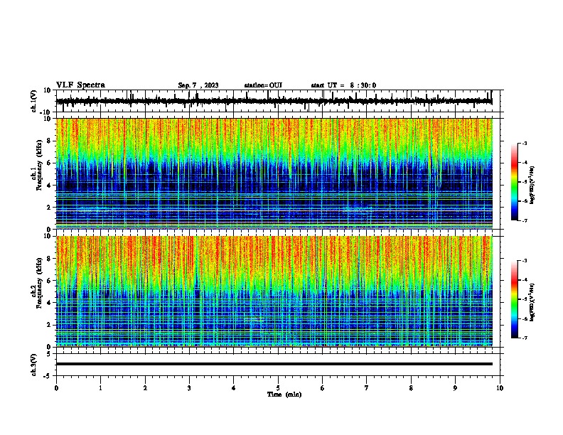563x435 pixels.
Task: Click the ch.1 spectrogram color scale bar
Action: point(515,182)
